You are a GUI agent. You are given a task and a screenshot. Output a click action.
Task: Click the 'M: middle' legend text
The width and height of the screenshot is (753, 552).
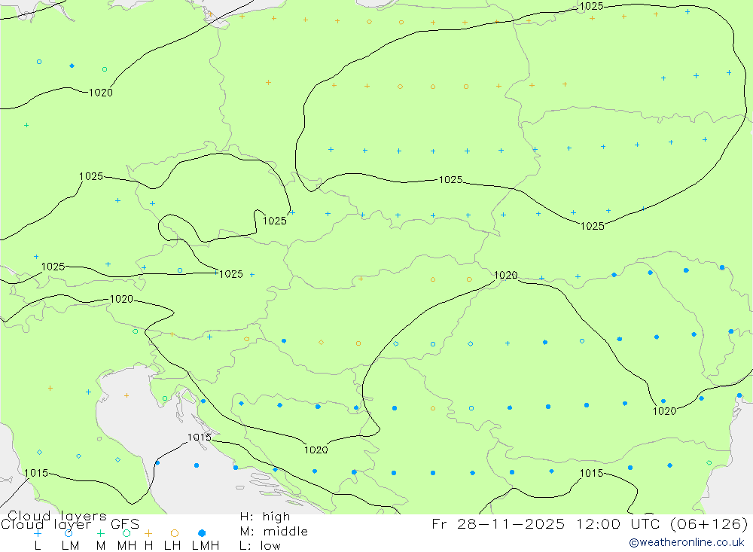[x=274, y=532]
